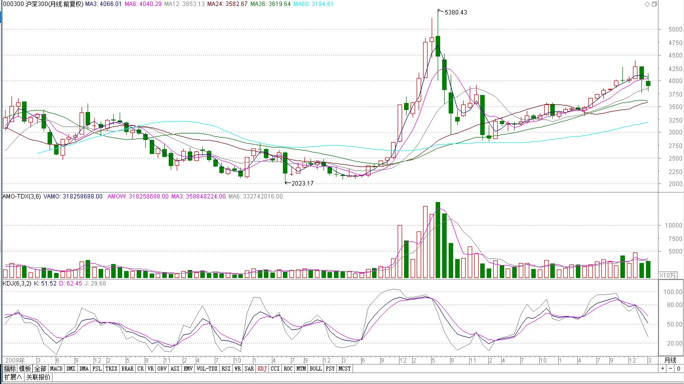
Task: Click the K: 51.52 value label
Action: (x=45, y=283)
